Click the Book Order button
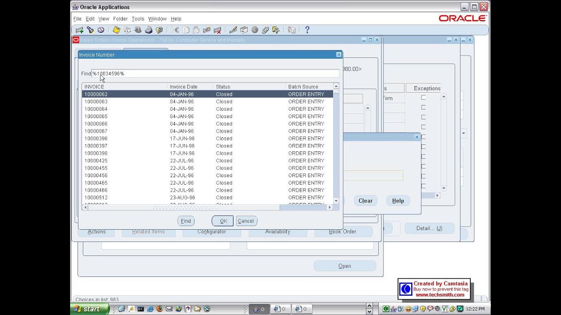 click(x=343, y=231)
